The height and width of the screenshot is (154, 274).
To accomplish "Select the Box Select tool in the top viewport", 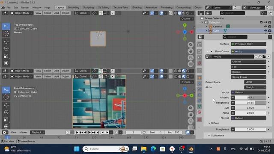I will click(x=6, y=27).
